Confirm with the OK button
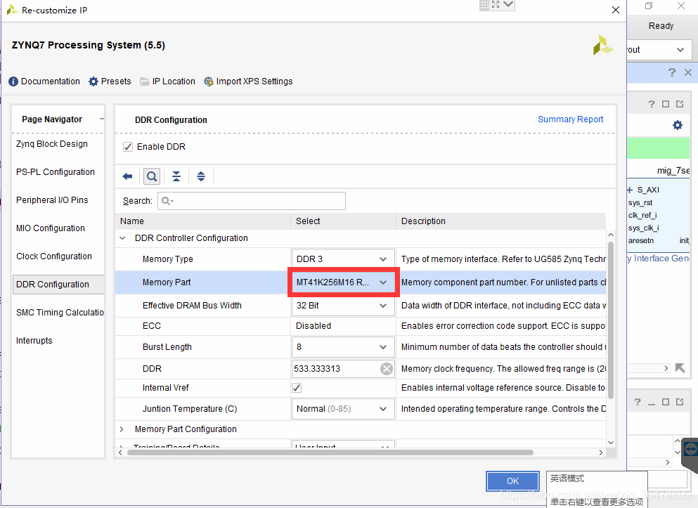The width and height of the screenshot is (698, 508). (x=513, y=481)
